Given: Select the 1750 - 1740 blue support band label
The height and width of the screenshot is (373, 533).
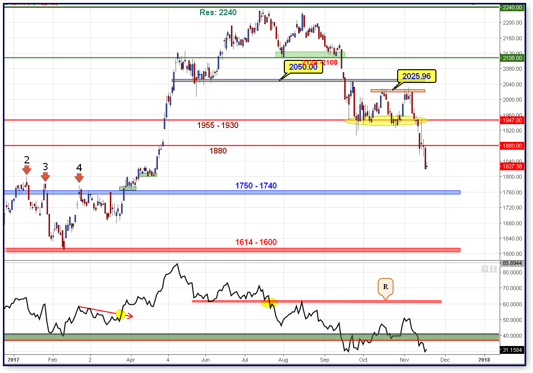Looking at the screenshot, I should pyautogui.click(x=255, y=186).
